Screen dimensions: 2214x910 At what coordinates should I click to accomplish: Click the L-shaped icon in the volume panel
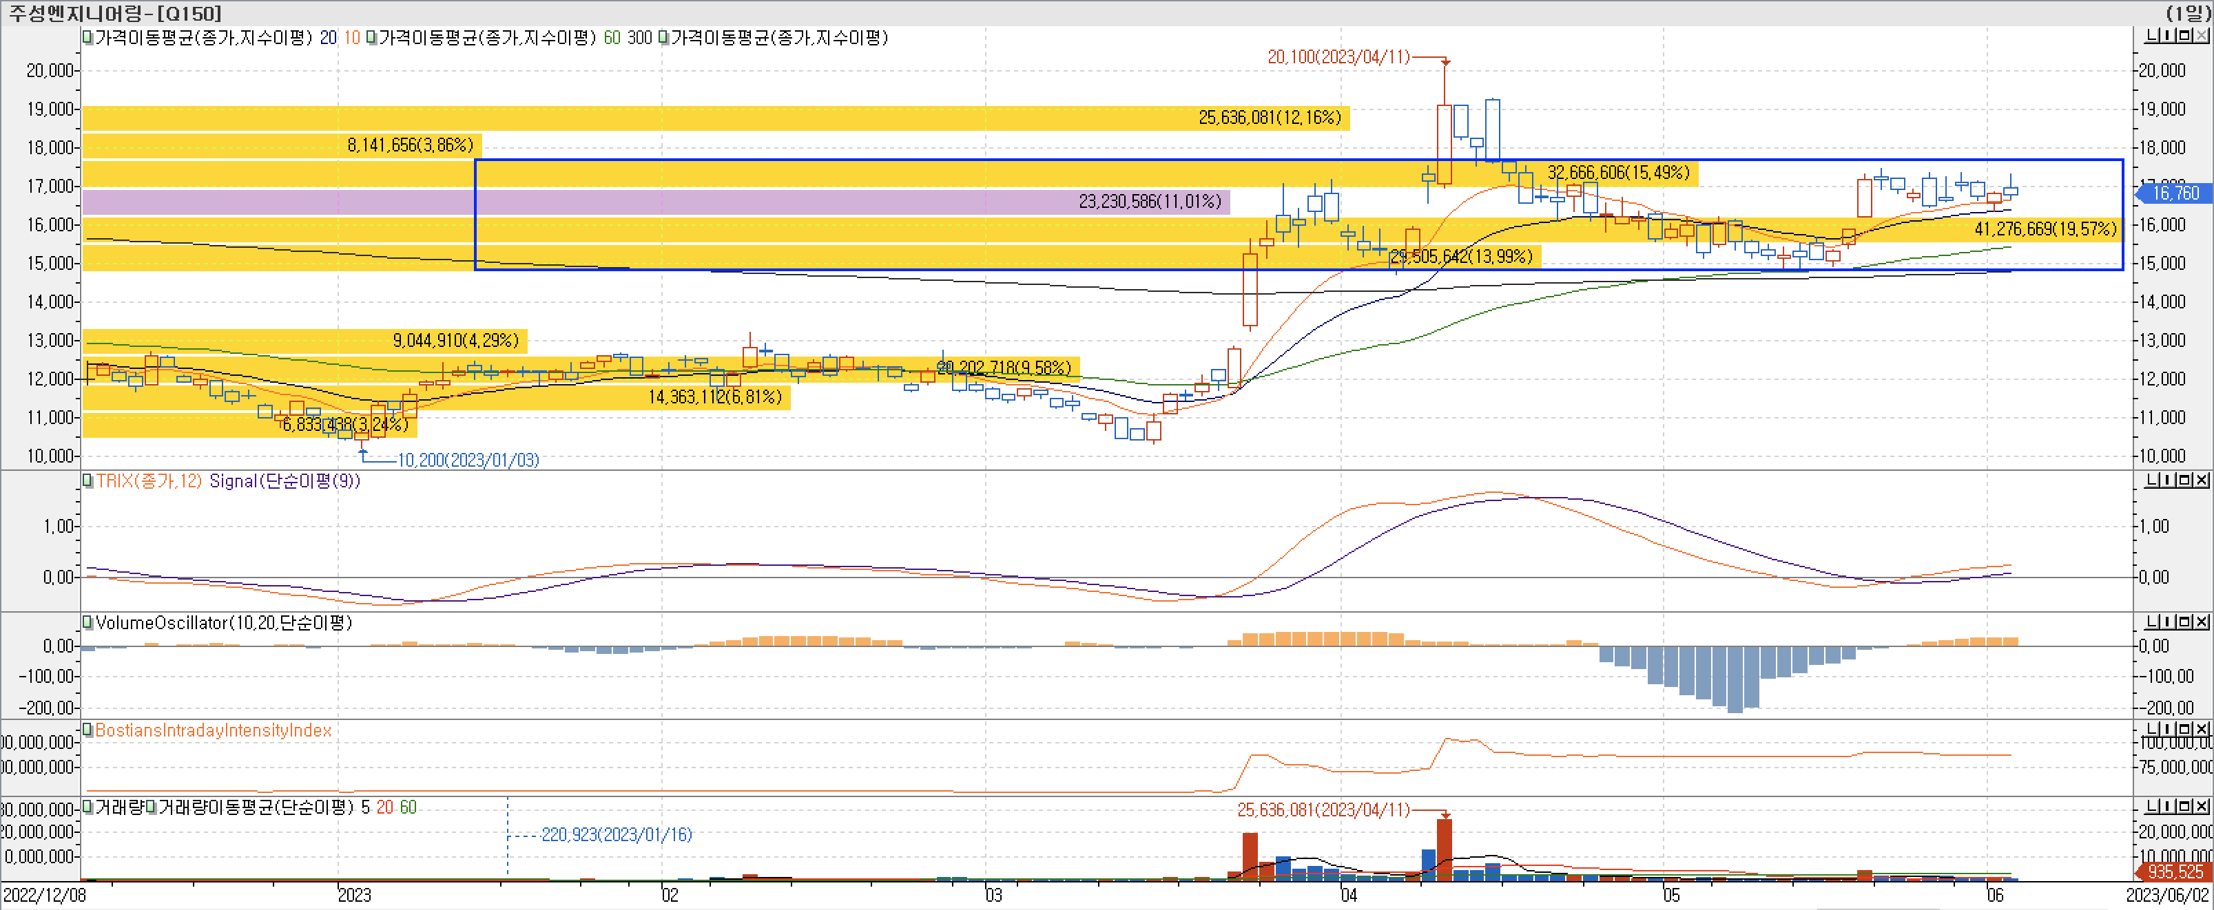2152,806
